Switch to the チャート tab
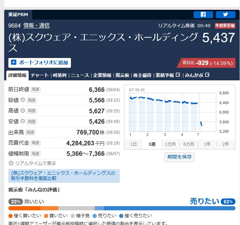Screen dimensions: 240x225 39,75
